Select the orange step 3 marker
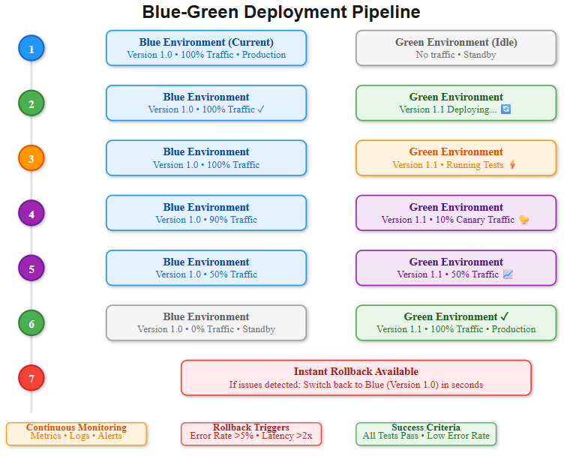This screenshot has height=456, width=567. pos(31,158)
